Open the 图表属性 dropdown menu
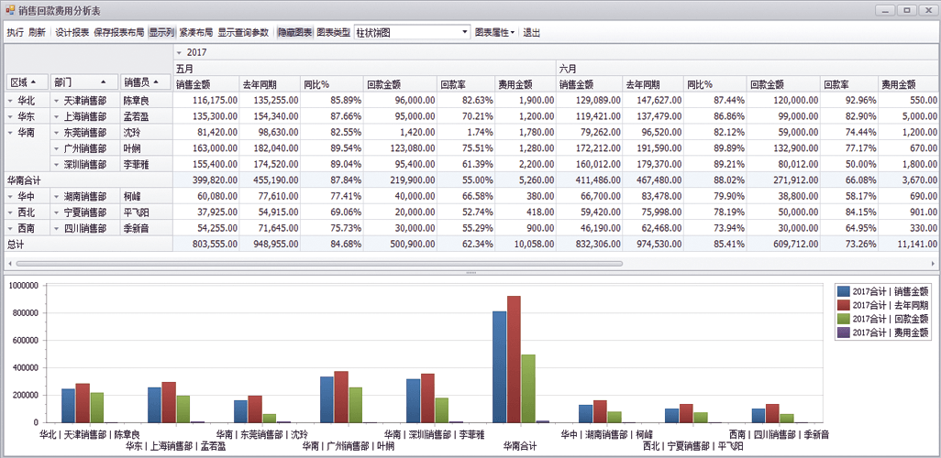The width and height of the screenshot is (941, 458). click(494, 32)
